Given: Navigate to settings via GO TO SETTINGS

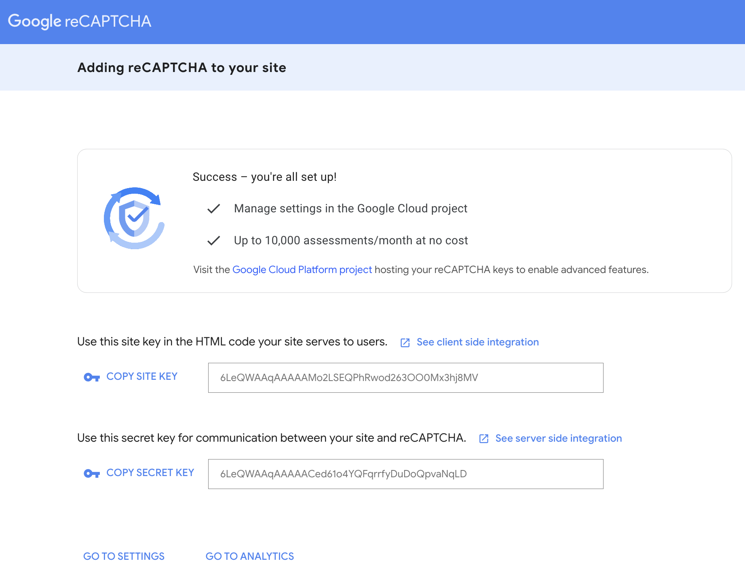Looking at the screenshot, I should pyautogui.click(x=124, y=556).
